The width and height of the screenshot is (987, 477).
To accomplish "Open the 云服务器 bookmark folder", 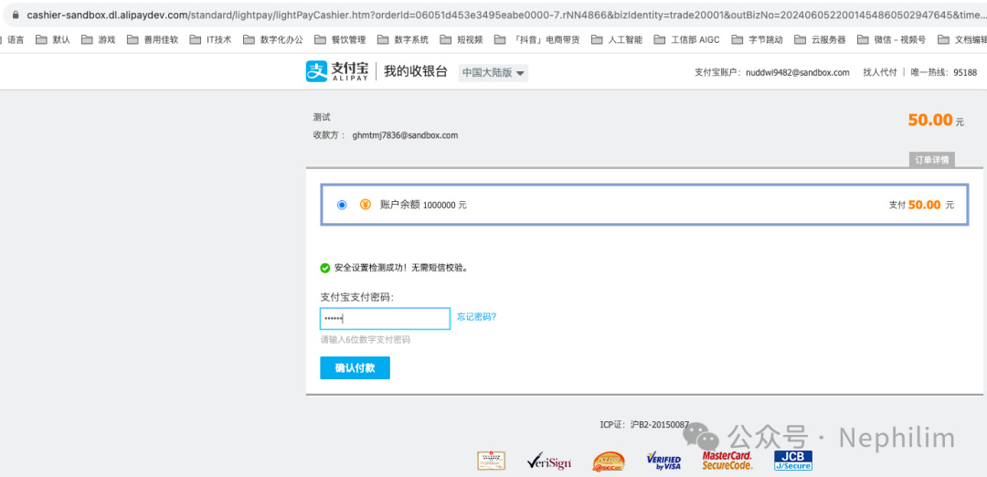I will point(820,39).
